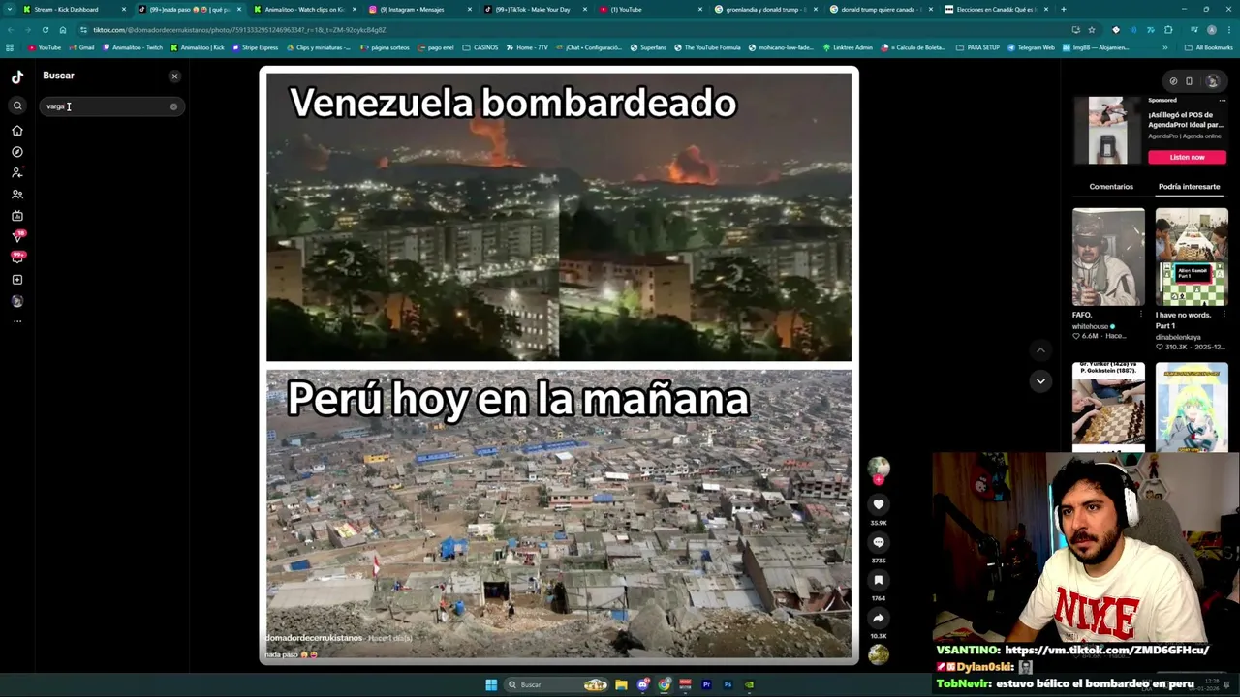Open the Windows Start button
Screen dimensions: 1240x697
click(491, 684)
